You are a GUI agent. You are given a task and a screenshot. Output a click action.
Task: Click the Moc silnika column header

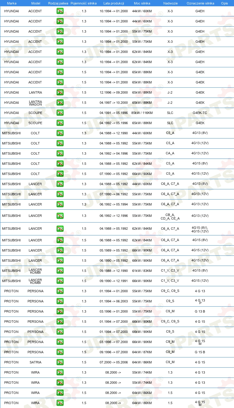click(x=142, y=3)
